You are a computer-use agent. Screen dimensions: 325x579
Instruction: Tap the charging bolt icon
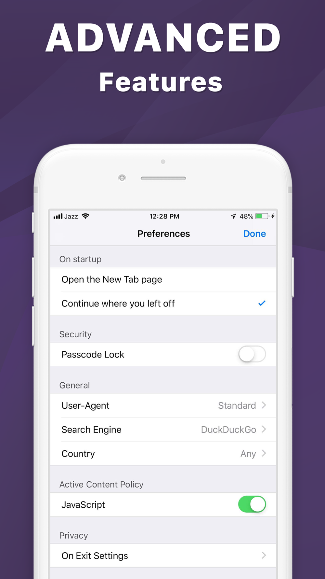pos(273,216)
